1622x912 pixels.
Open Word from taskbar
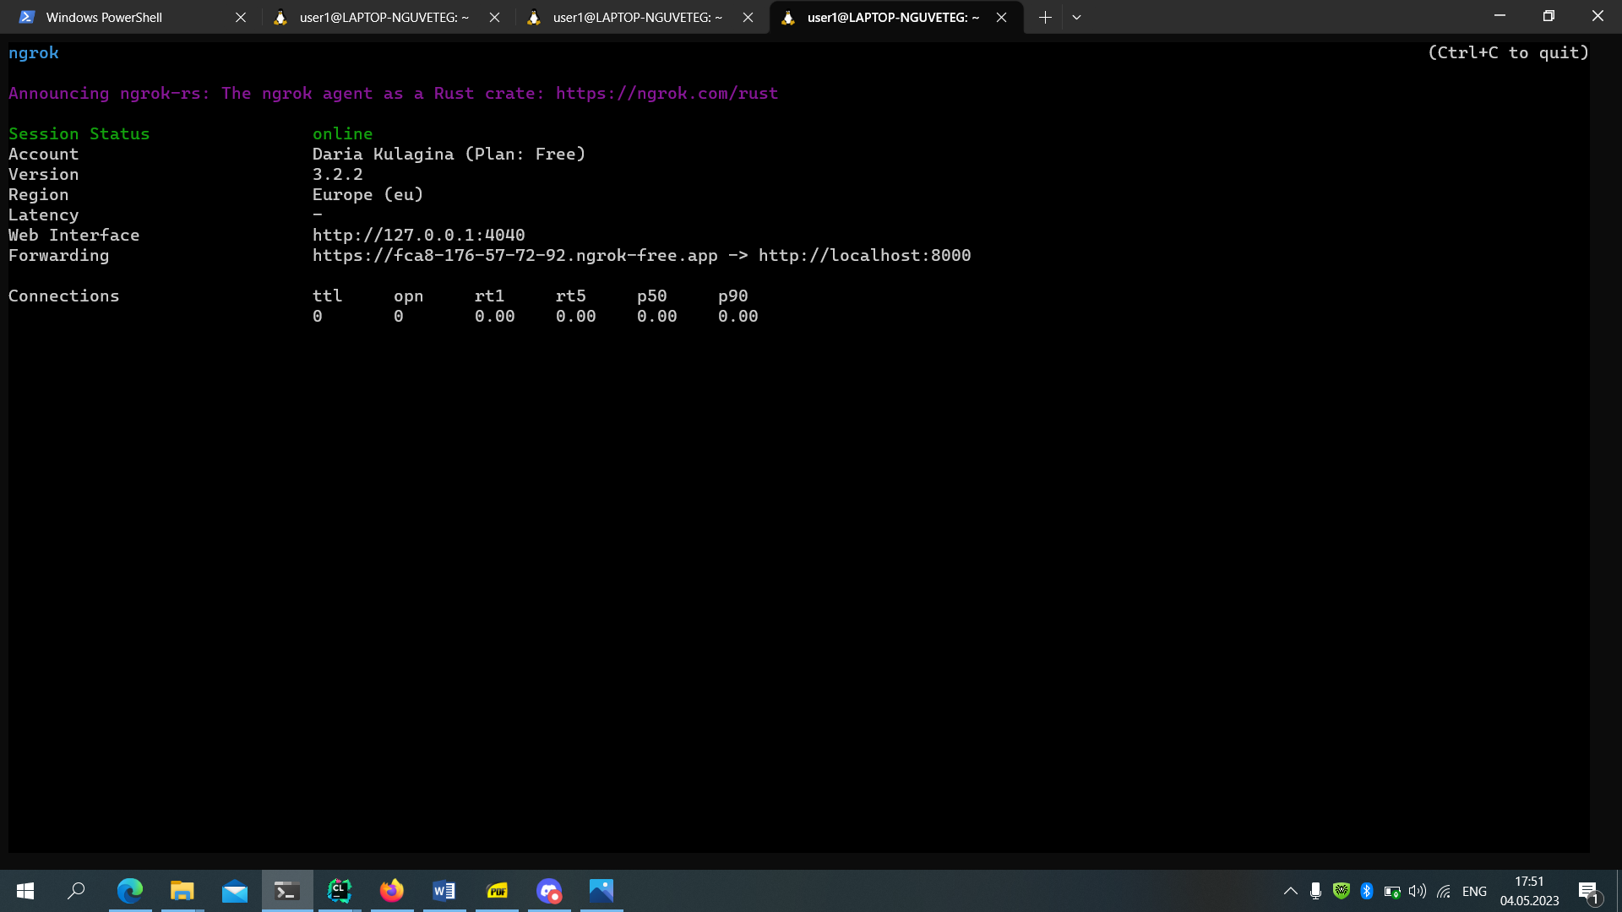click(x=444, y=891)
